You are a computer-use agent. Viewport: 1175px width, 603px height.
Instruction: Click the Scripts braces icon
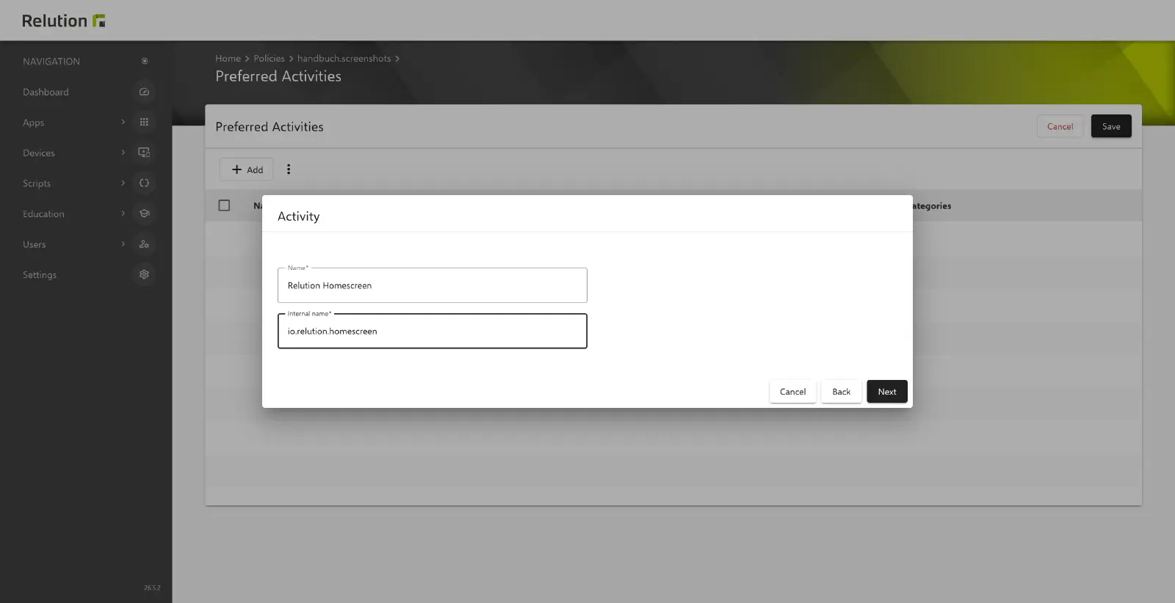pos(144,183)
